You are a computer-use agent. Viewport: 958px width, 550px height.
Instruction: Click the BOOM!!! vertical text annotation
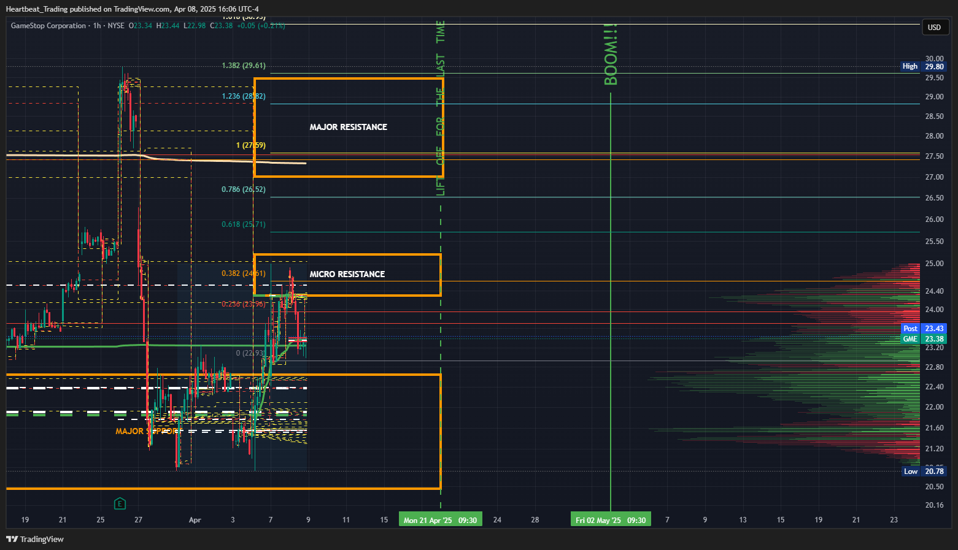point(611,55)
